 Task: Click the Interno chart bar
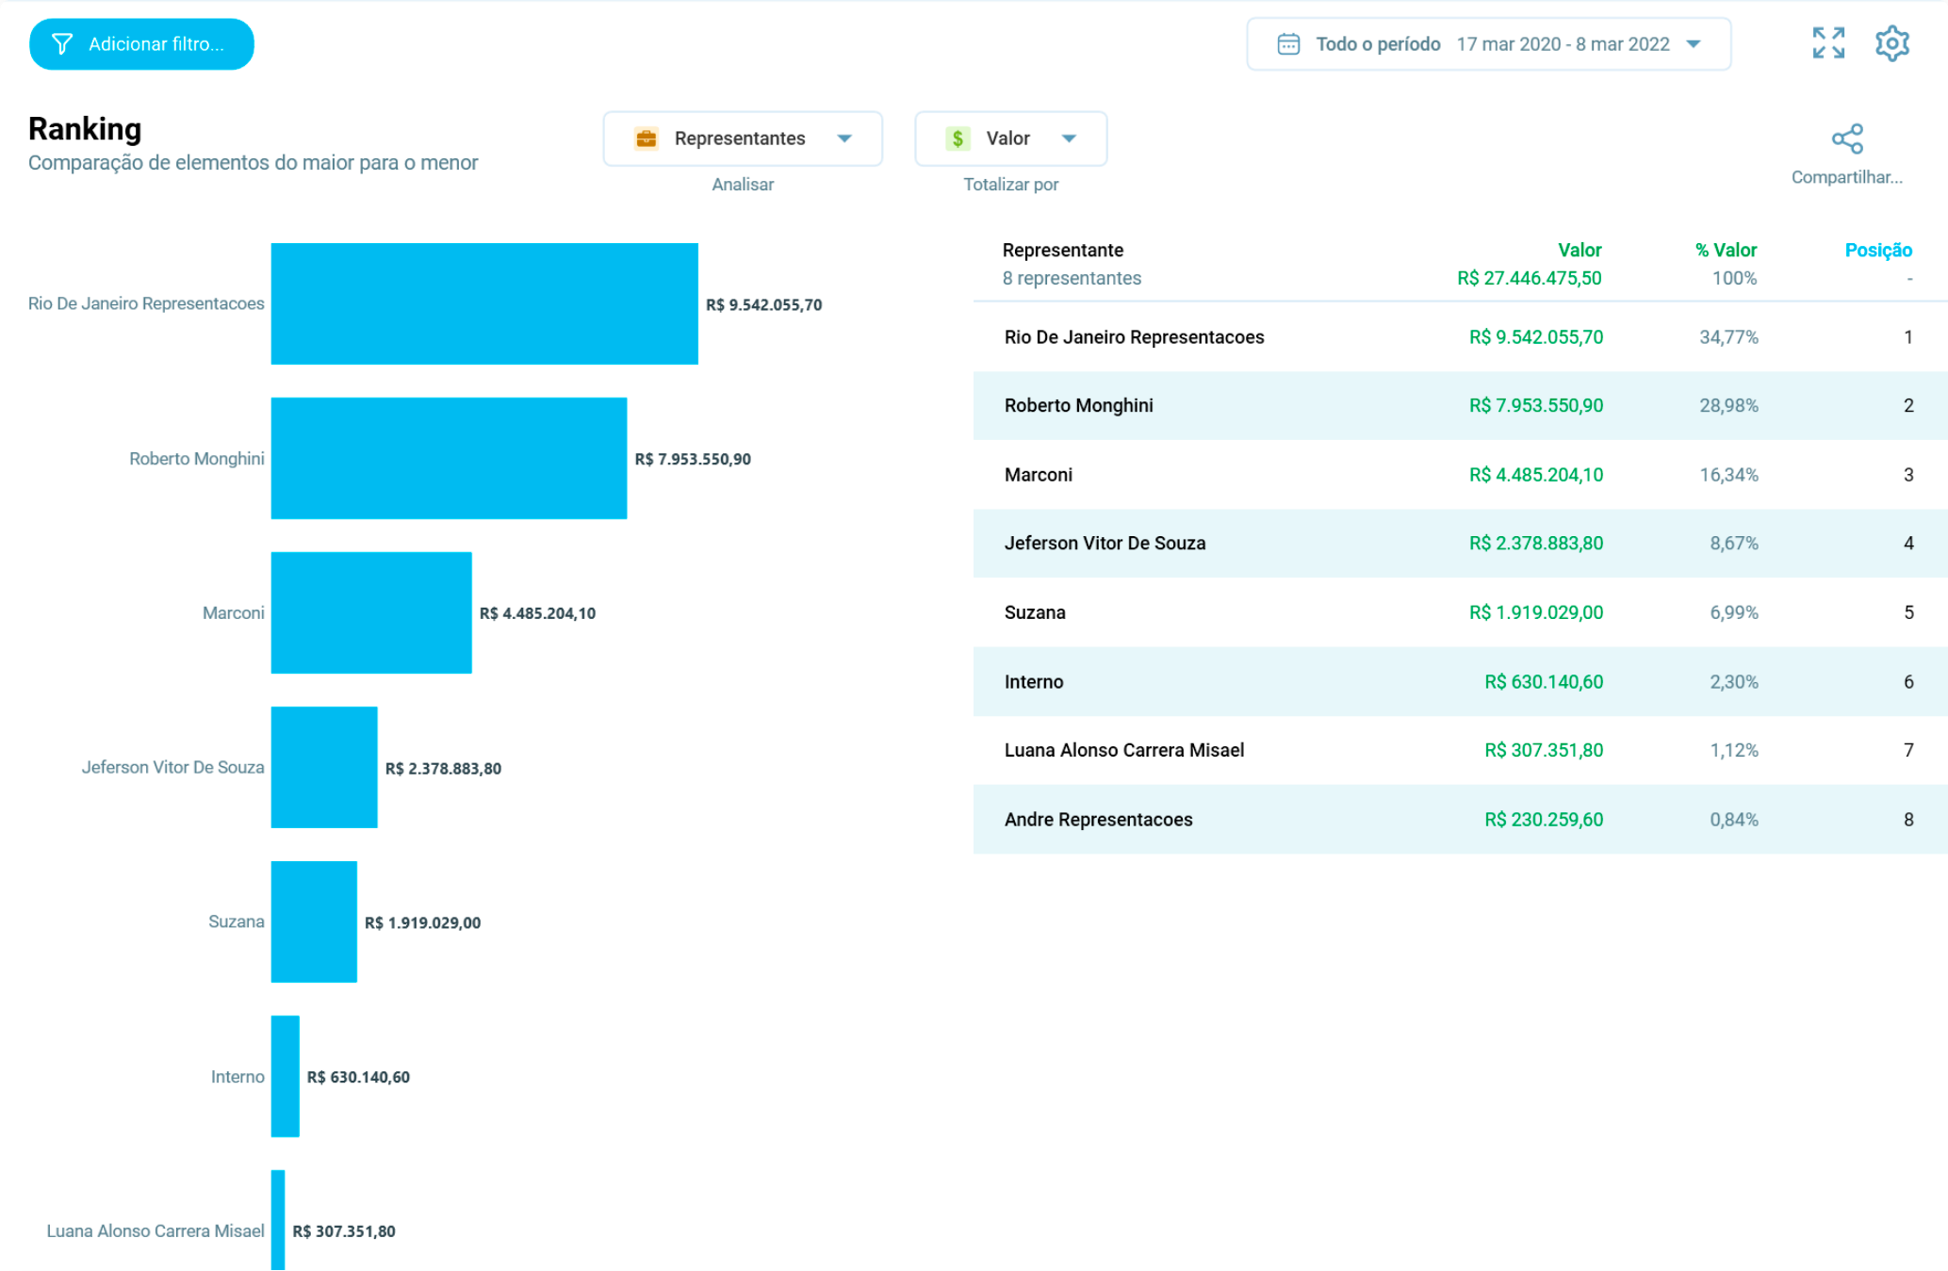point(286,1077)
